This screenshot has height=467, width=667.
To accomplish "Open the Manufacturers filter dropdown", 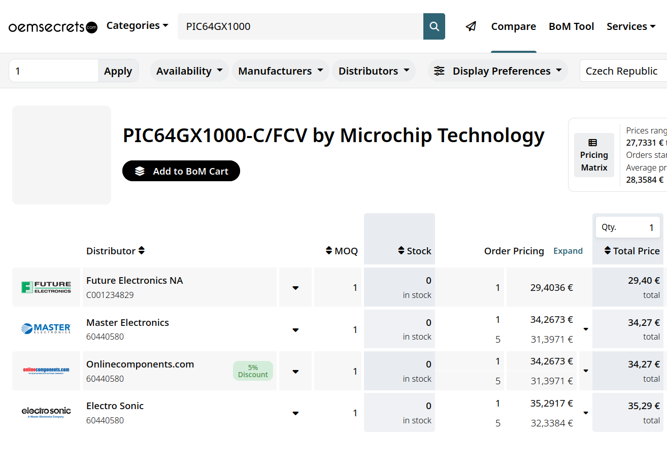I will pos(281,71).
